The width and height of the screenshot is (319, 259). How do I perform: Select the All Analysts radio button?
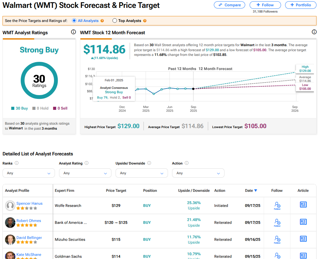pyautogui.click(x=74, y=21)
